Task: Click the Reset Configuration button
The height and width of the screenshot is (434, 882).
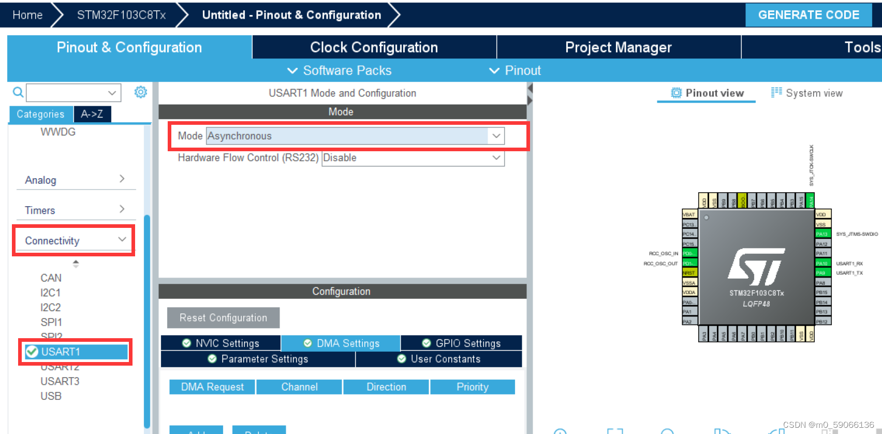Action: [x=223, y=317]
